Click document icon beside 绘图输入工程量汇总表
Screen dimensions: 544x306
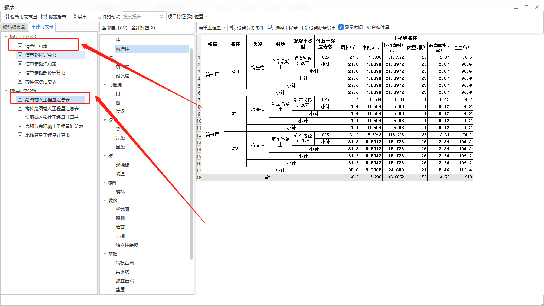click(20, 99)
